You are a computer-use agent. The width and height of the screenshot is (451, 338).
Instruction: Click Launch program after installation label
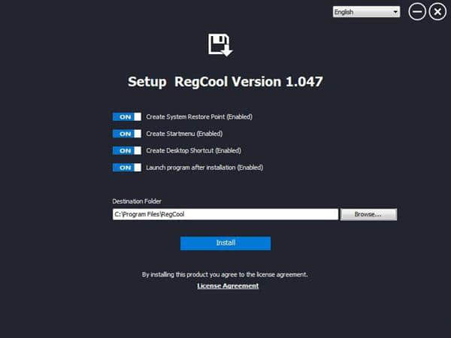(204, 167)
